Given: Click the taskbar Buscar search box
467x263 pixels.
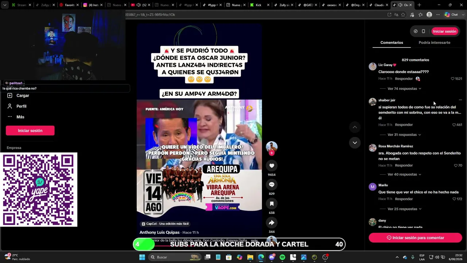Looking at the screenshot, I should tap(175, 257).
